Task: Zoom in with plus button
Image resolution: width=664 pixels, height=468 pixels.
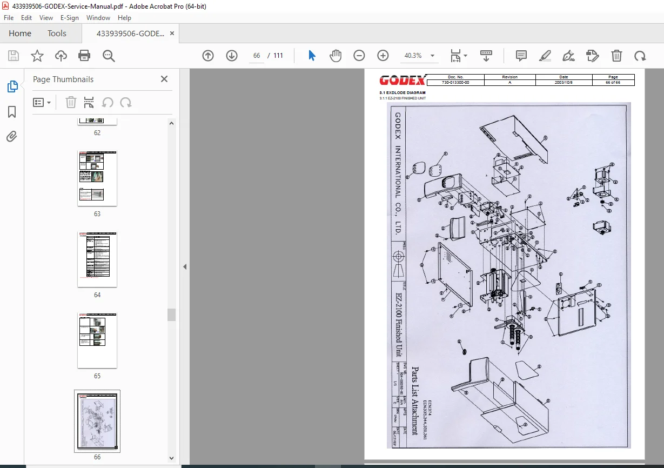Action: tap(383, 56)
